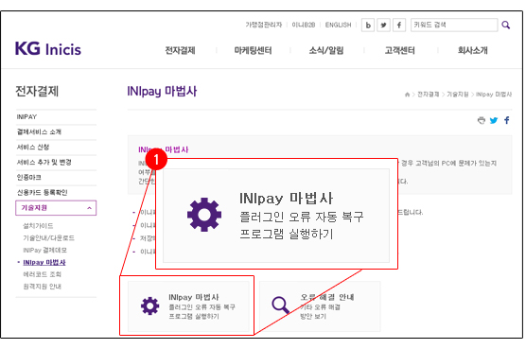The height and width of the screenshot is (349, 526).
Task: Click the keyword search input field
Action: (454, 25)
